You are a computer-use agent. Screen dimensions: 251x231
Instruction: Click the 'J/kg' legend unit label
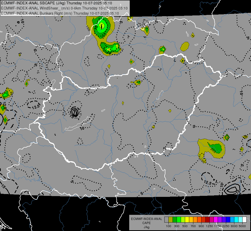pyautogui.click(x=146, y=227)
